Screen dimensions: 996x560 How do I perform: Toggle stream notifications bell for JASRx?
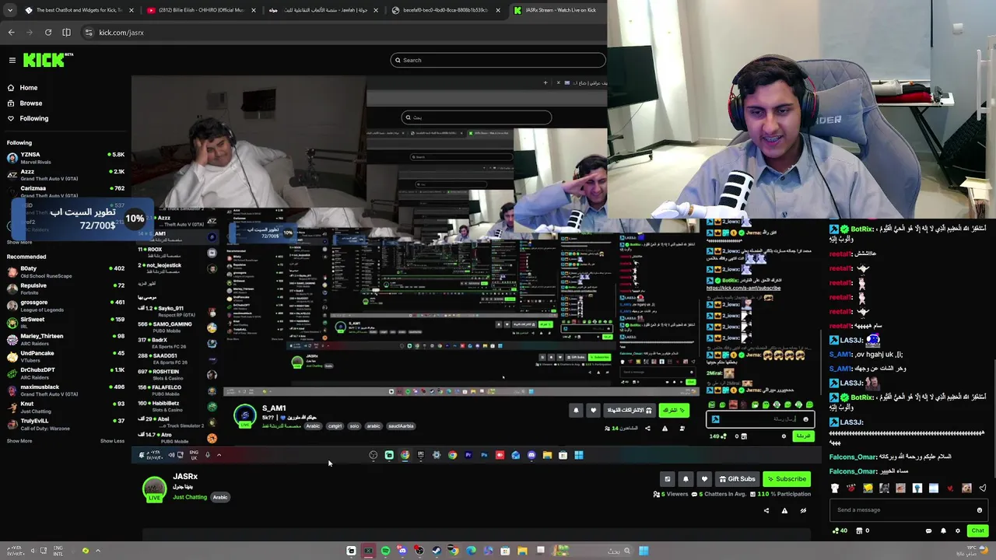tap(686, 479)
